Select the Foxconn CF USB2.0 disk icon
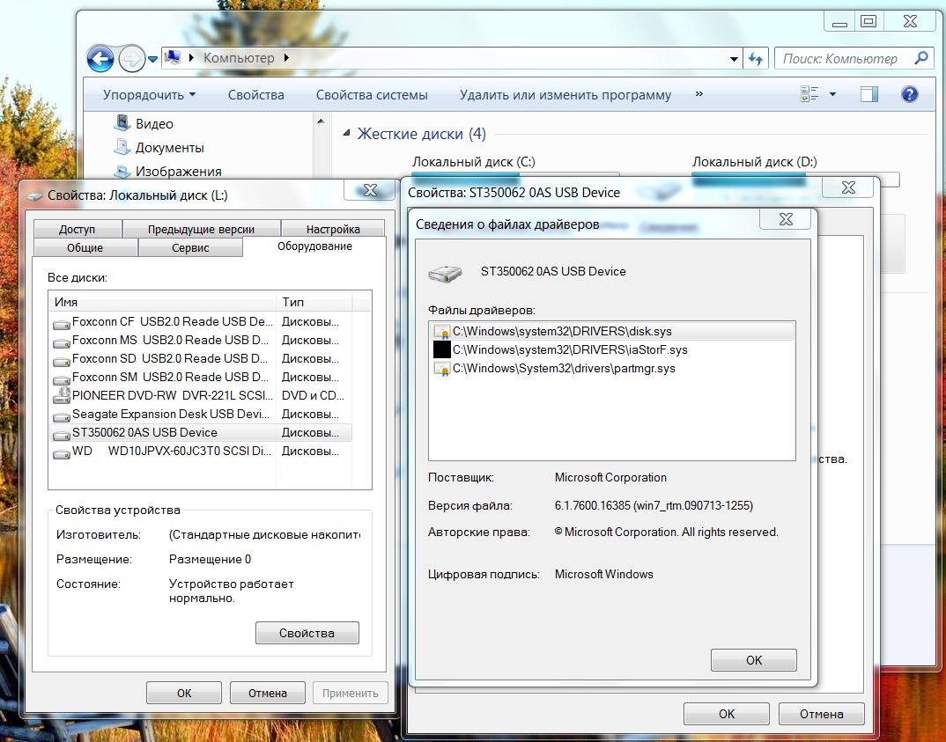 61,324
